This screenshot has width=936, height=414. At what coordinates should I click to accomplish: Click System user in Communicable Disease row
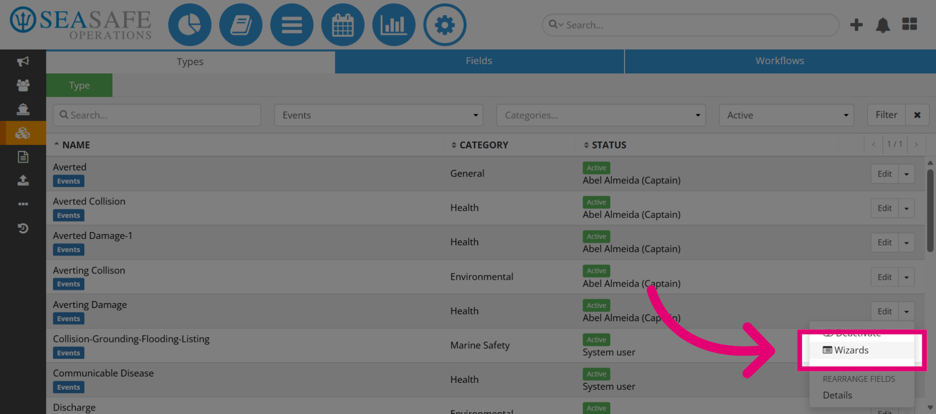coord(609,387)
